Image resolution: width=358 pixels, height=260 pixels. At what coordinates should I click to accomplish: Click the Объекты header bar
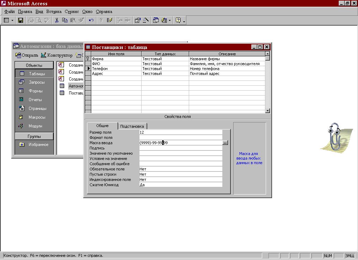click(x=34, y=65)
